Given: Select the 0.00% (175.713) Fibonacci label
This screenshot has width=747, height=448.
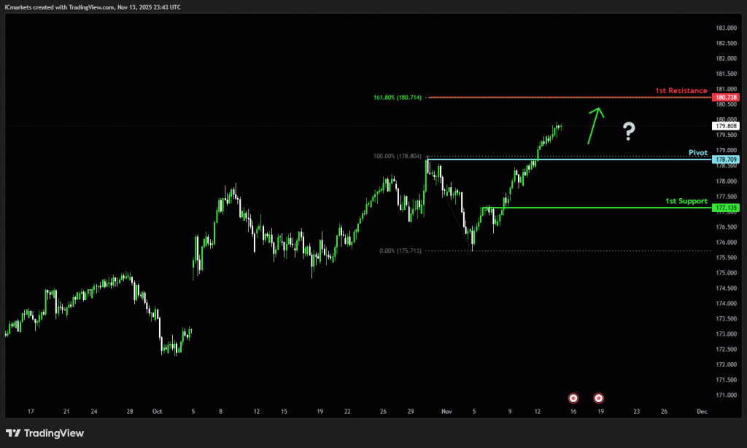Looking at the screenshot, I should click(x=400, y=251).
